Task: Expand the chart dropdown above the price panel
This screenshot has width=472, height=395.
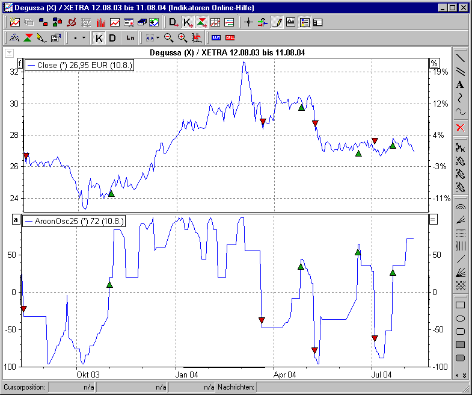Action: click(x=9, y=53)
